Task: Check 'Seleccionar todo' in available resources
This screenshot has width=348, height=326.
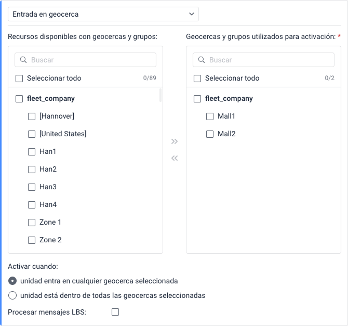Action: pos(19,79)
